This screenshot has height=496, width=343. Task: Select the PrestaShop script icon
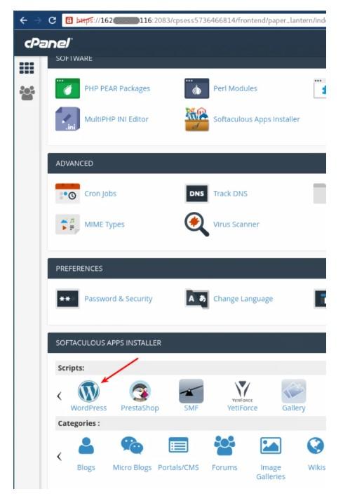coord(140,391)
